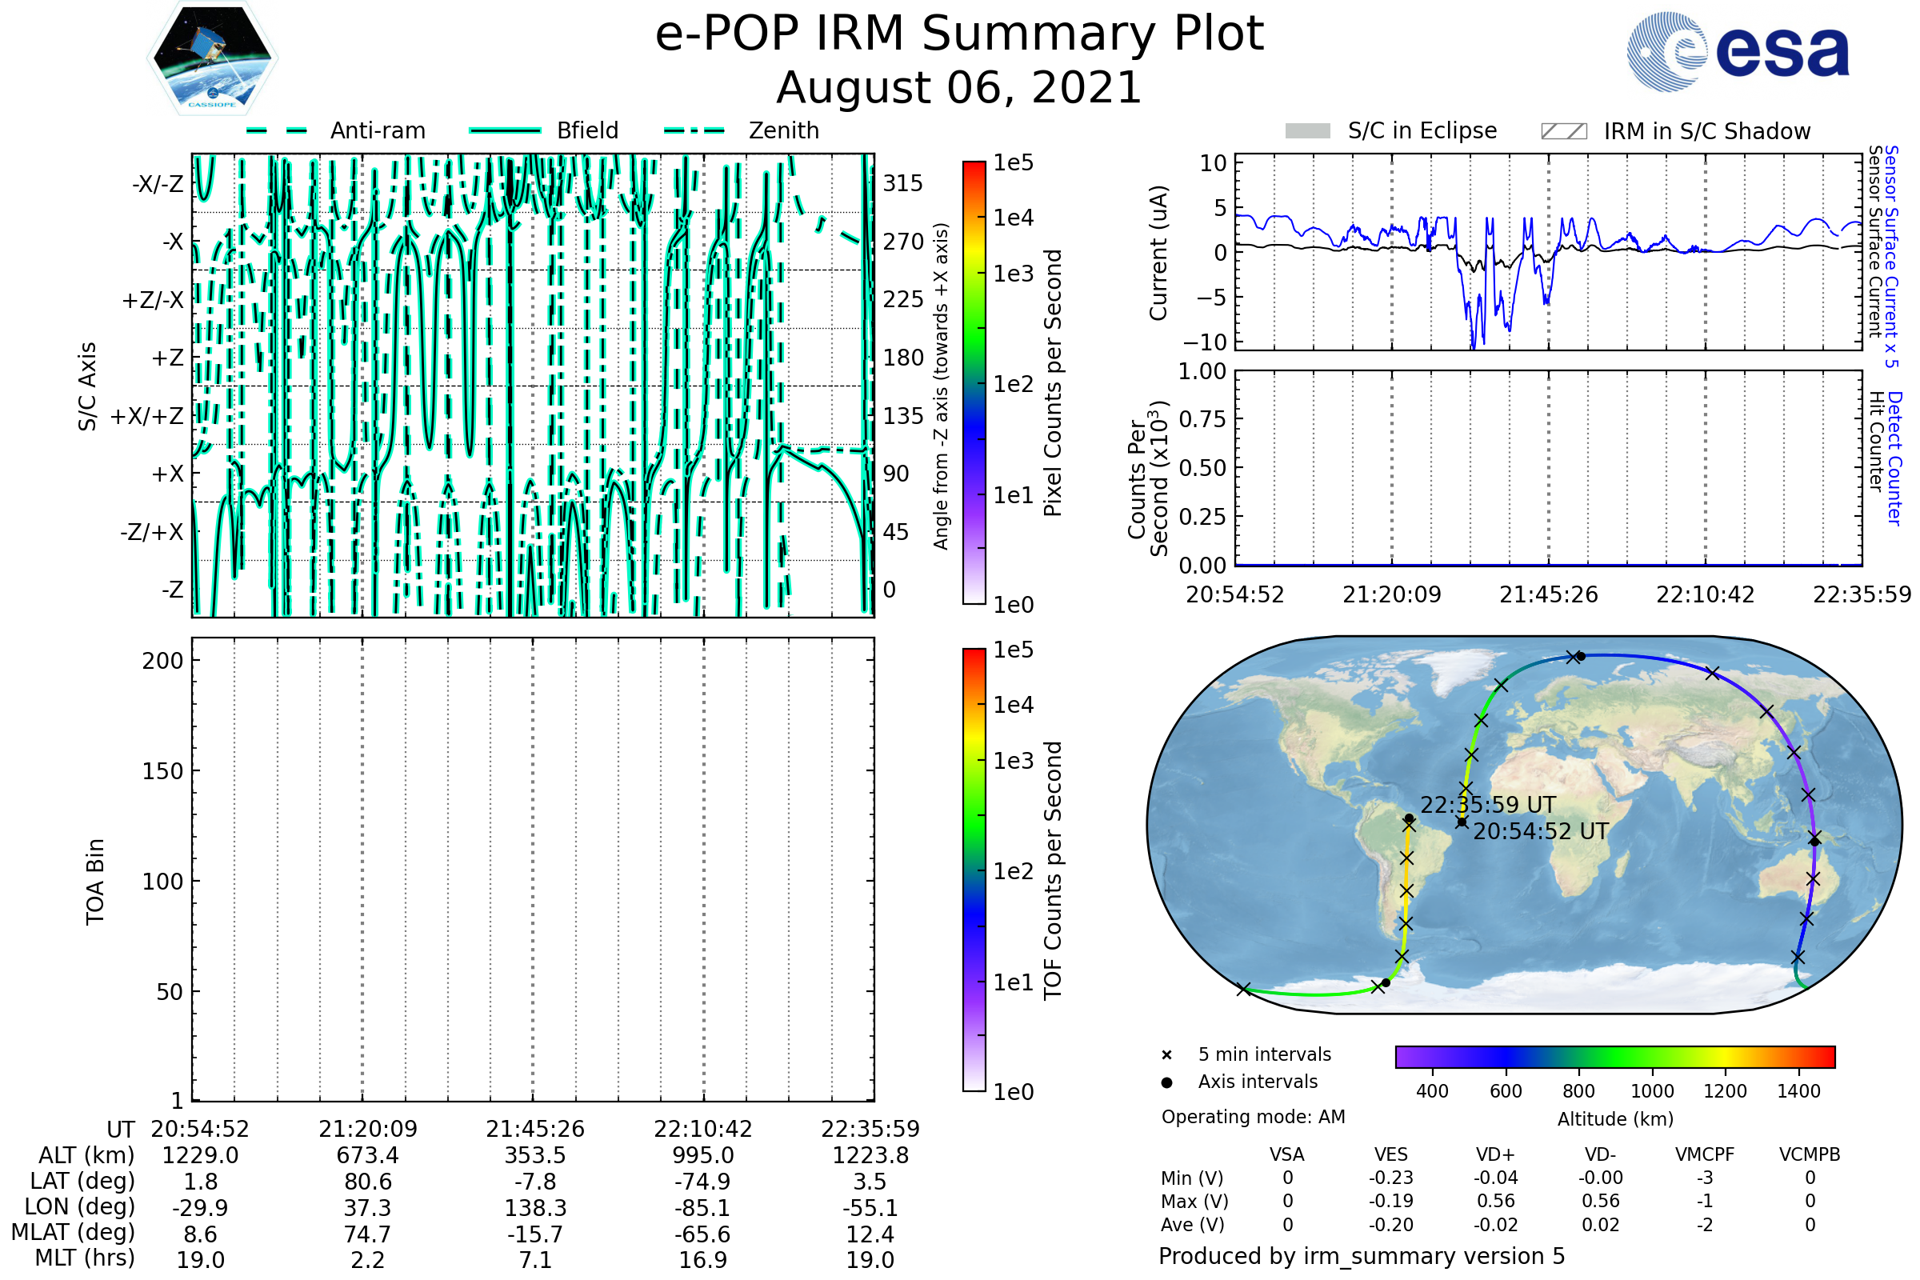Click the VMCPF column header in voltage table
This screenshot has height=1280, width=1920.
tap(1705, 1154)
